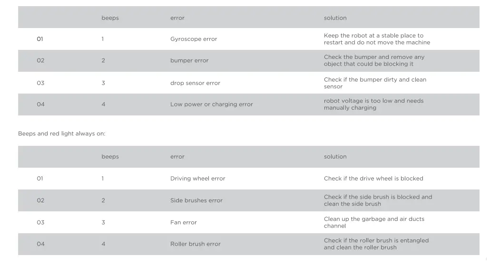Click row number 01 beside Gyroscope error
490x266 pixels.
pos(40,39)
